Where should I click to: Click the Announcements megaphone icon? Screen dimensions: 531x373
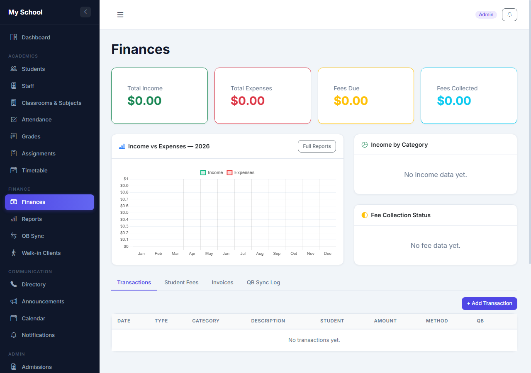coord(14,301)
